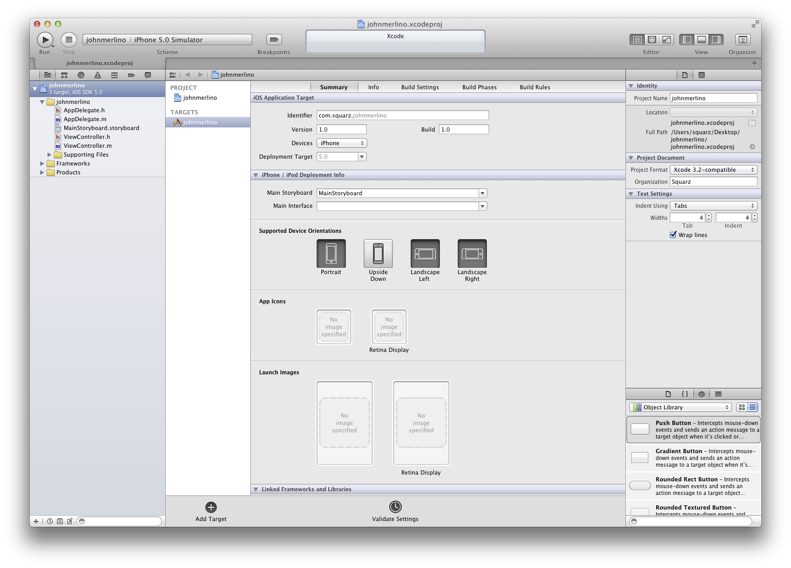Show the Search navigator
This screenshot has width=791, height=568.
(x=81, y=75)
